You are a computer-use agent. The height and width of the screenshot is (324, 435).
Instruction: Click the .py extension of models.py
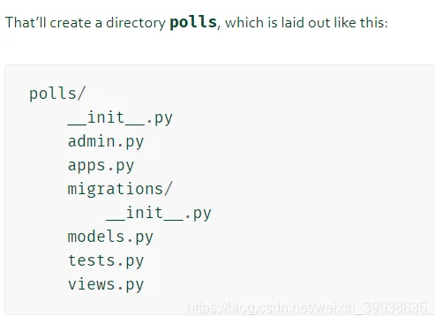click(x=140, y=237)
